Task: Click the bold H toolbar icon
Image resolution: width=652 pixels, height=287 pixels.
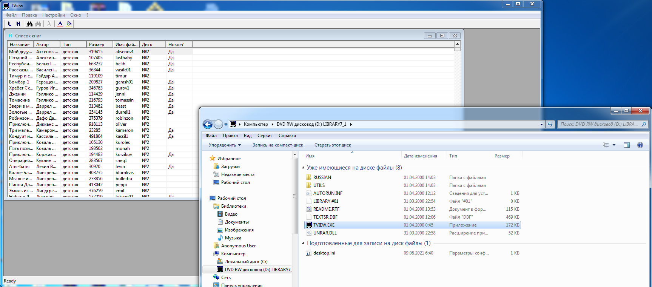Action: [18, 24]
